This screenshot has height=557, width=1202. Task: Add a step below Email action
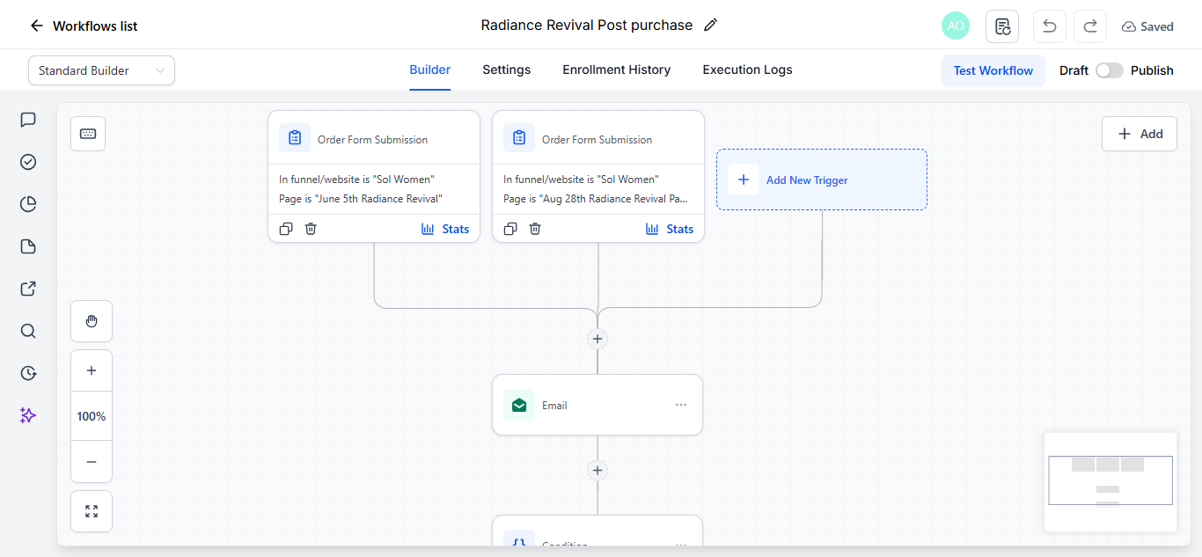[x=597, y=471]
